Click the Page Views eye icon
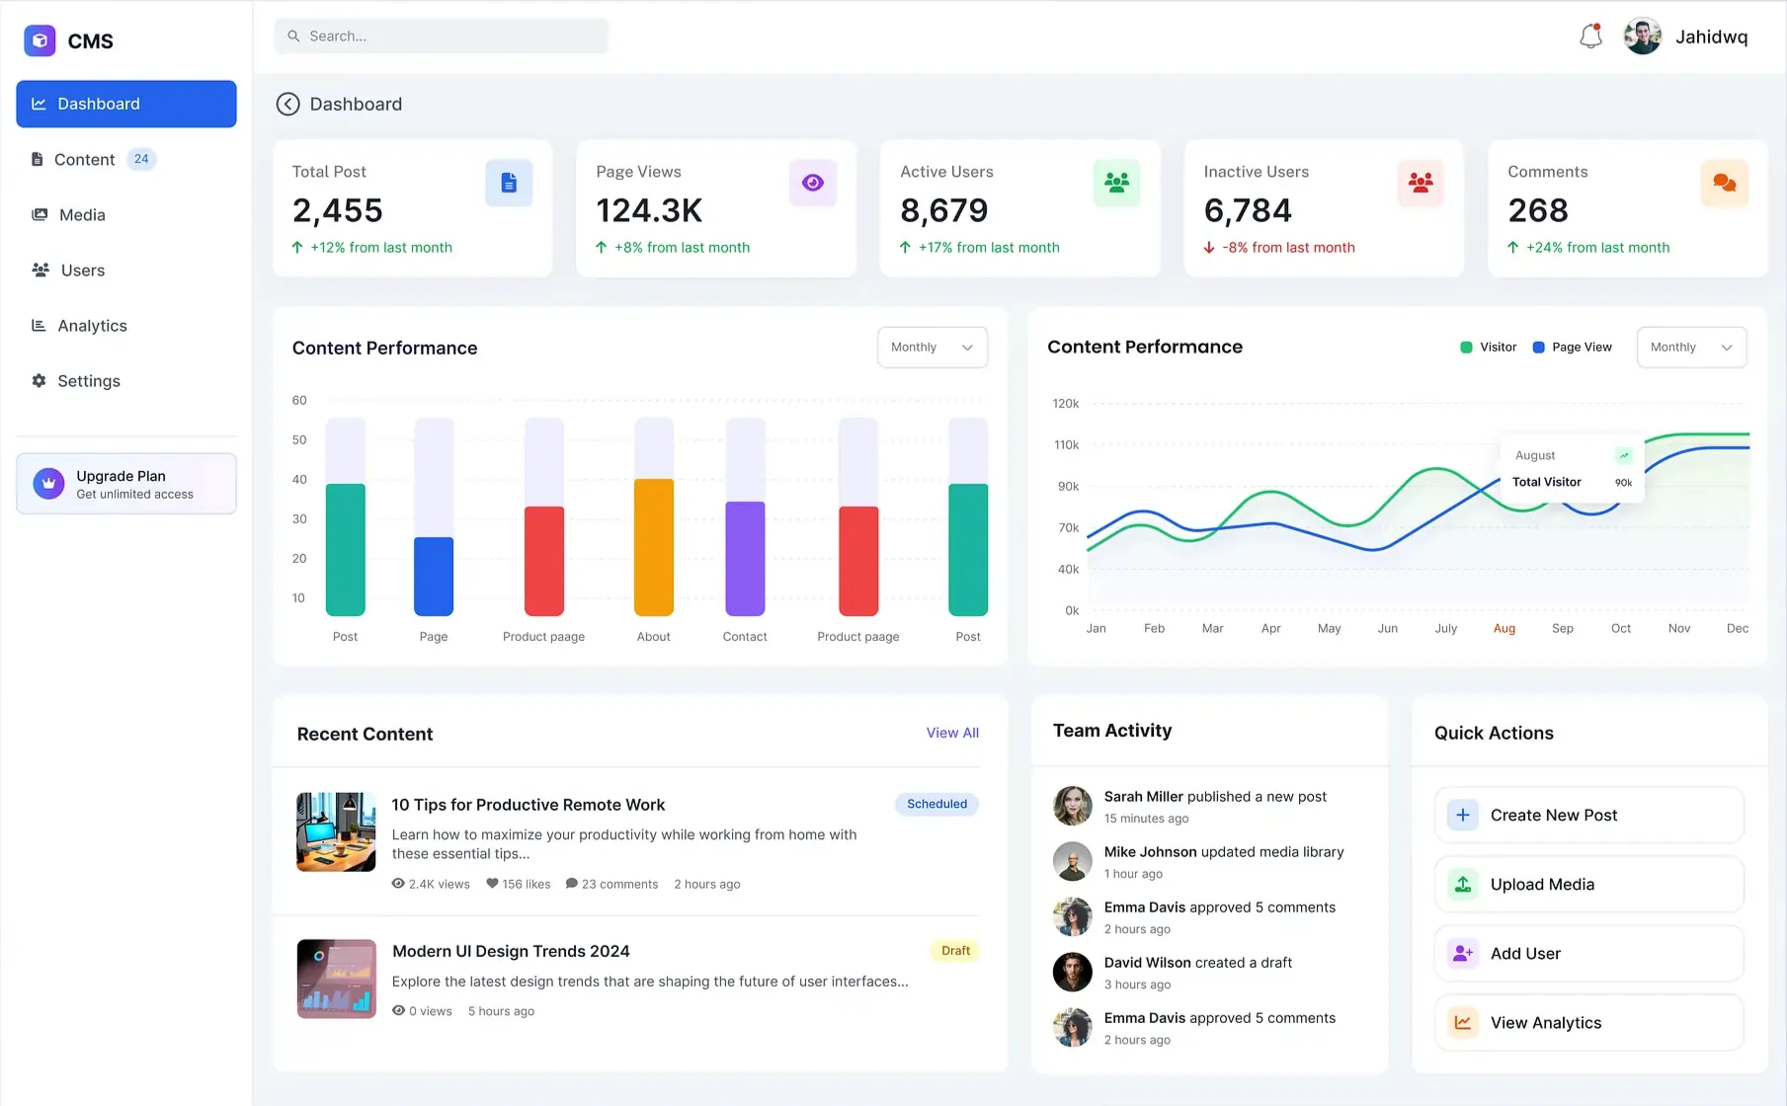 click(812, 183)
